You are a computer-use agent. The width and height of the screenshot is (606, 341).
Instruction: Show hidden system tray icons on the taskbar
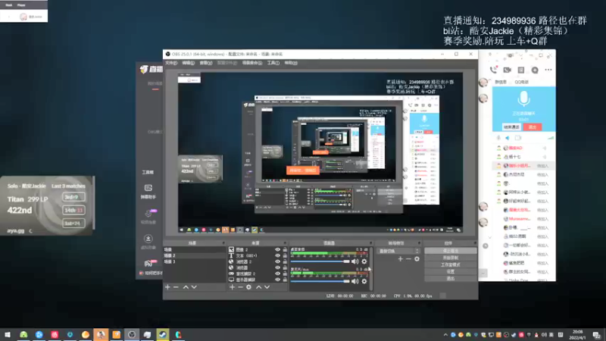(x=445, y=335)
